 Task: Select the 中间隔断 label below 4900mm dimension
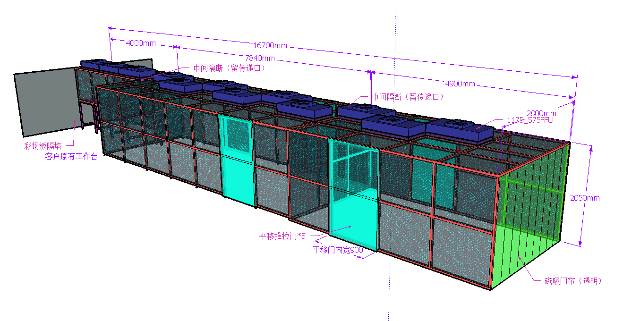[407, 97]
